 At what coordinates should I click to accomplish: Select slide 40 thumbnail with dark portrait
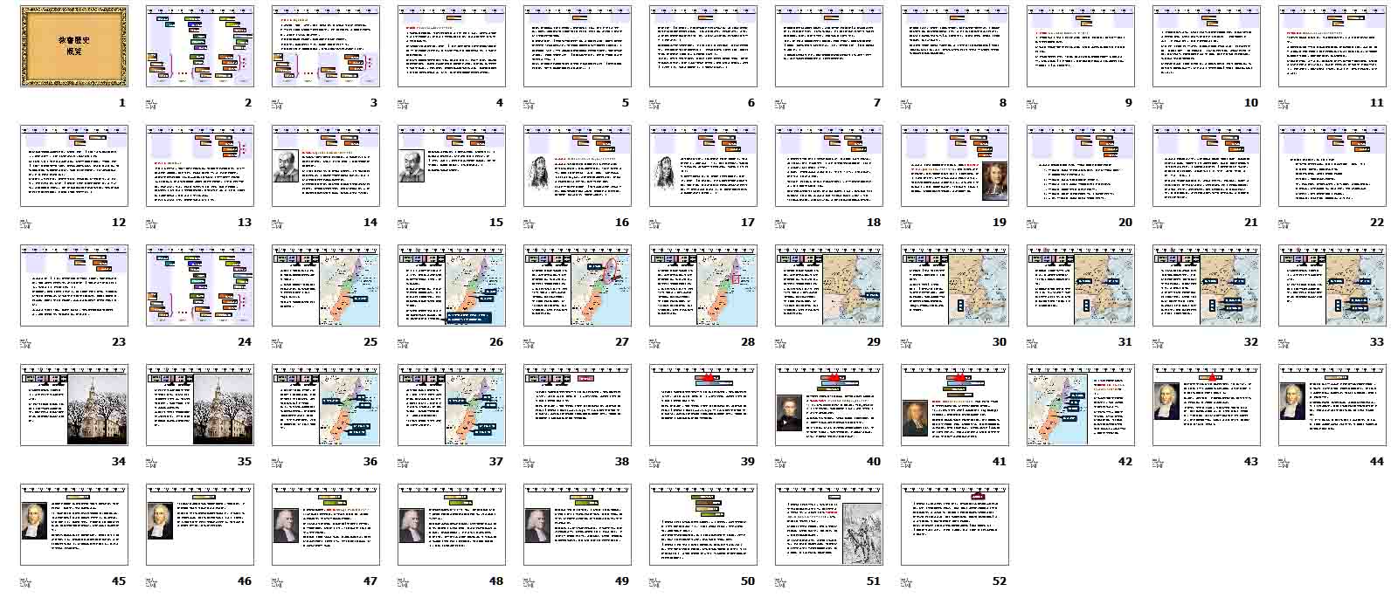[x=829, y=405]
